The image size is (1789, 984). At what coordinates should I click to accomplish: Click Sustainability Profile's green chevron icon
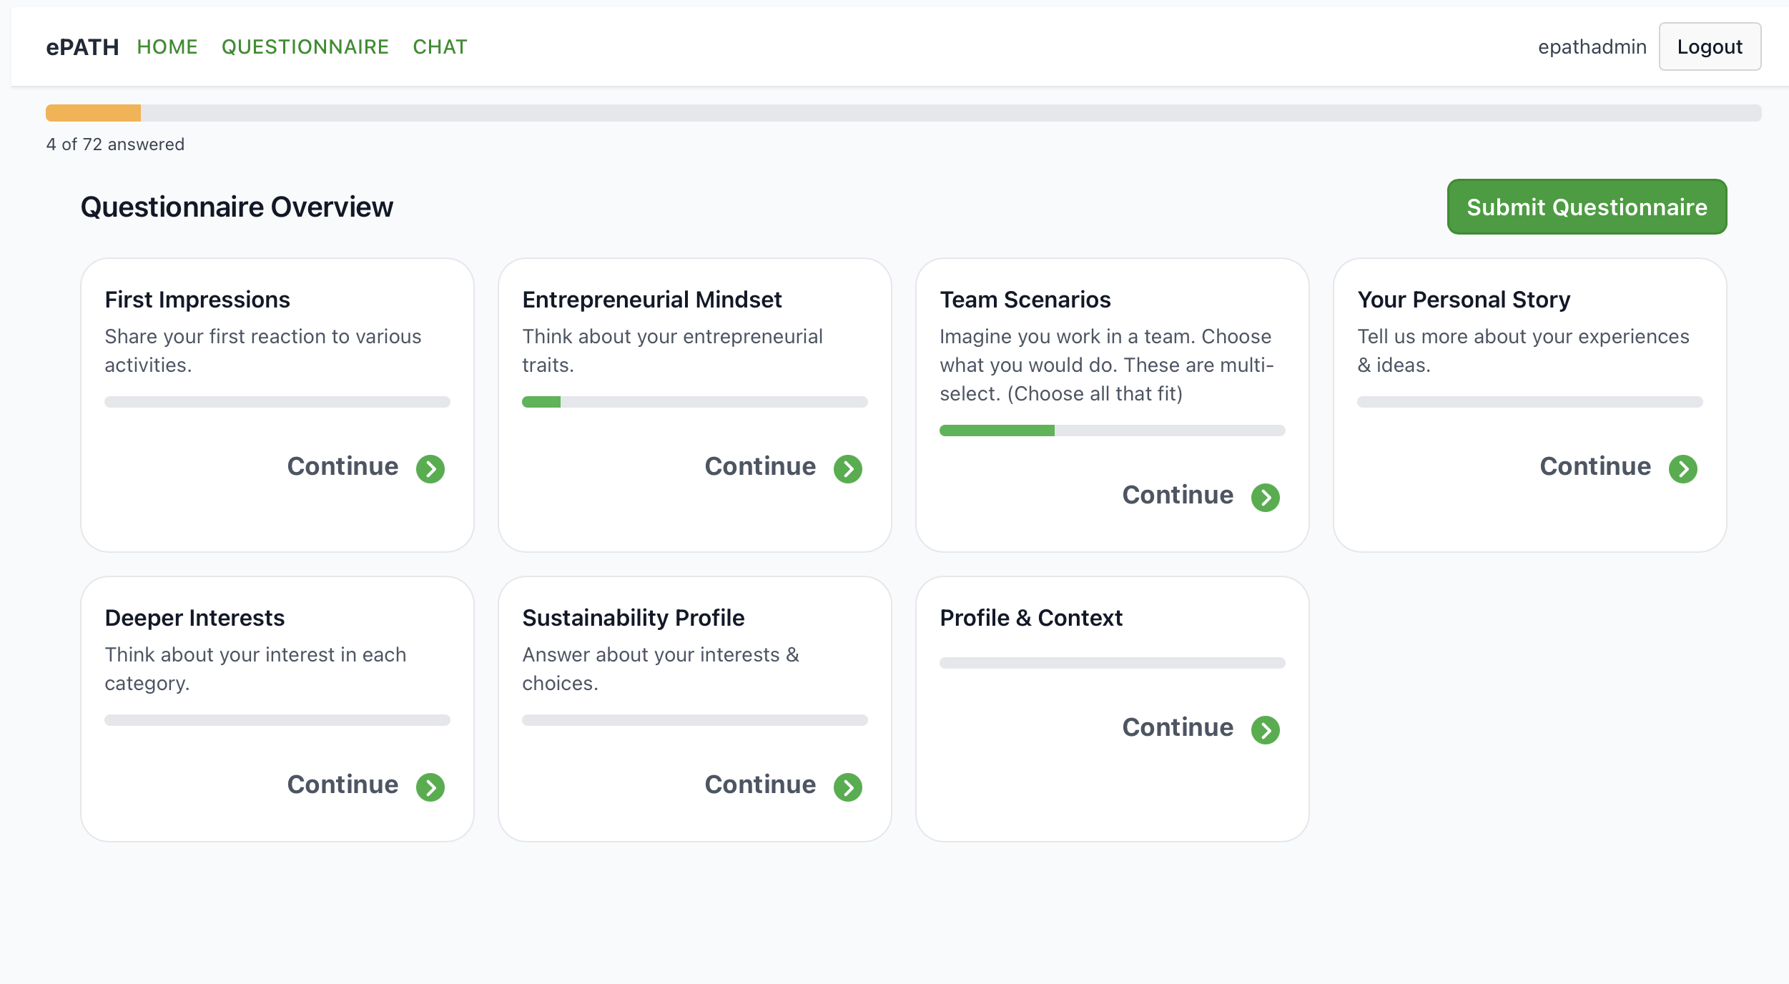[x=848, y=787]
